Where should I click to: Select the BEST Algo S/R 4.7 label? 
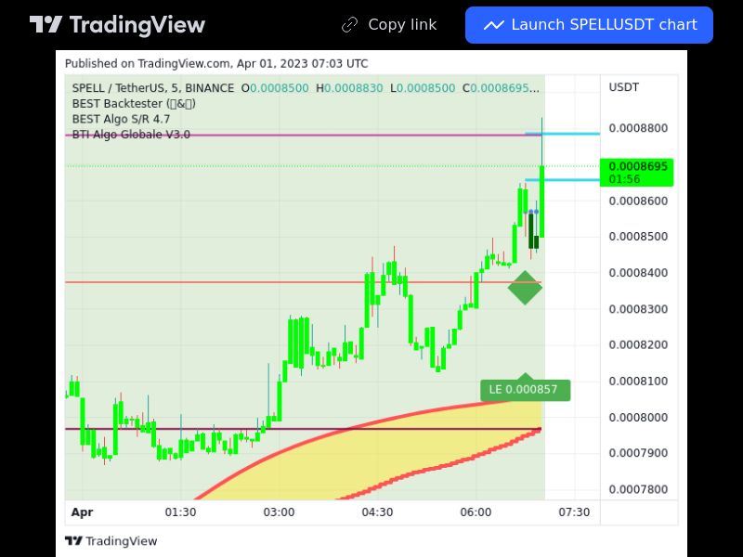pos(121,119)
